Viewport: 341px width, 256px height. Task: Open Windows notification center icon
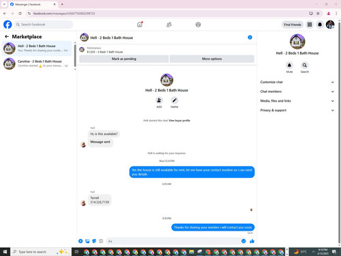coord(334,252)
